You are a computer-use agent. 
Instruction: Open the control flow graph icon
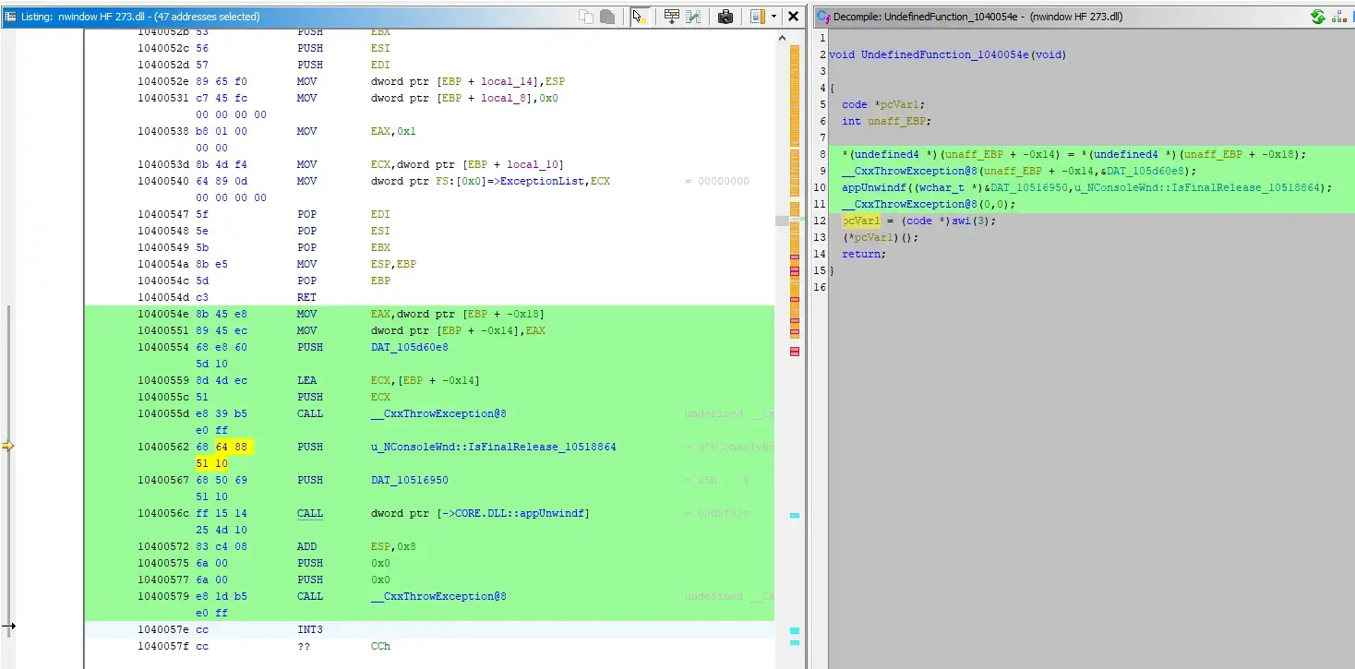pyautogui.click(x=1340, y=17)
